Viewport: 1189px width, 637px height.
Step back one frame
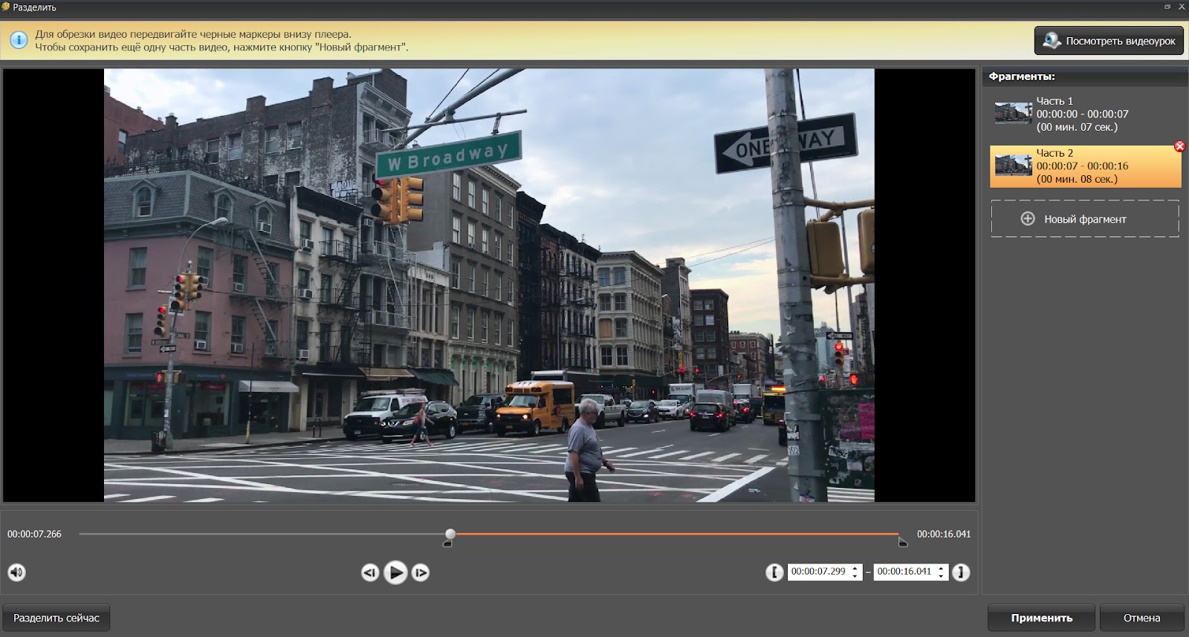coord(370,572)
